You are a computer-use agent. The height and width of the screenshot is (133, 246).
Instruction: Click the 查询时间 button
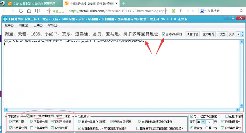209,34
